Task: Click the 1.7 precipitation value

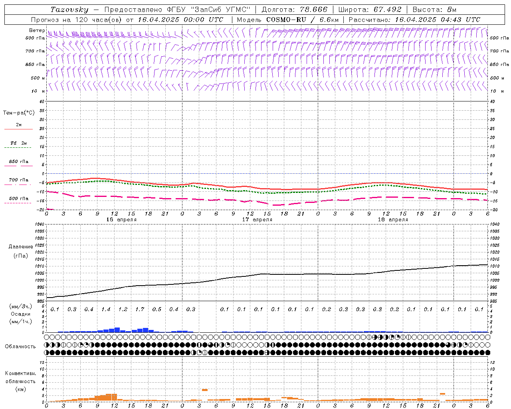Action: pos(140,309)
